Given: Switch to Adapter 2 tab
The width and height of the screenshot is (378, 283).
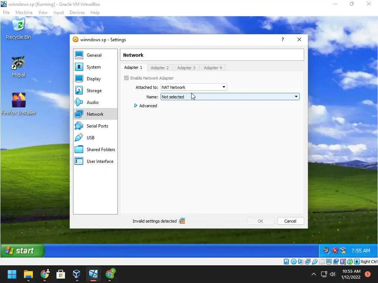Looking at the screenshot, I should pos(159,68).
